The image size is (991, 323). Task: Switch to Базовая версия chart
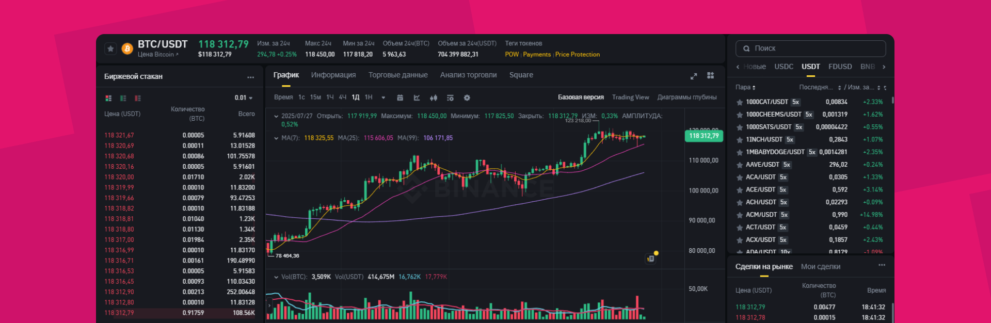pos(581,97)
